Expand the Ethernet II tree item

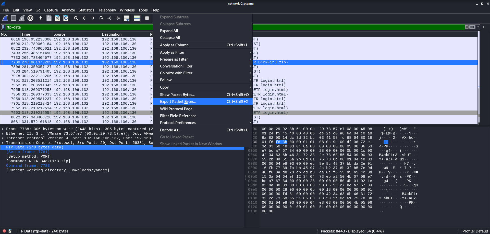click(3, 134)
